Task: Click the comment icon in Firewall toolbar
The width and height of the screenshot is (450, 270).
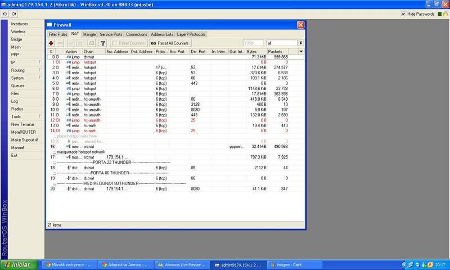Action: click(x=91, y=43)
